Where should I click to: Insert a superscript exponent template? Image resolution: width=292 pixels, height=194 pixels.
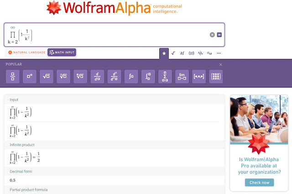[30, 76]
